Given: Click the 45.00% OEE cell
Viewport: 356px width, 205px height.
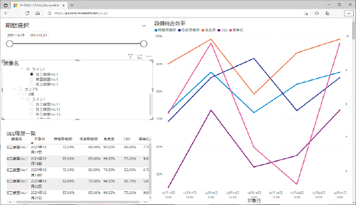Looking at the screenshot, I should [130, 147].
